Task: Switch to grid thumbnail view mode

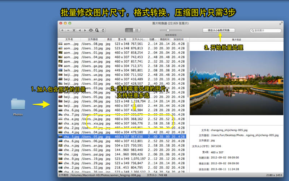Action: [137, 30]
